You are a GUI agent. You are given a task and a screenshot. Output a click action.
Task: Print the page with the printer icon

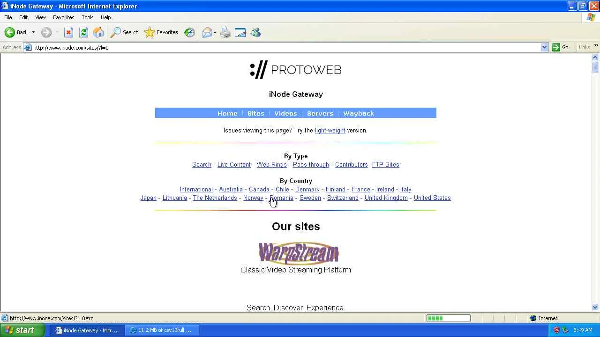click(x=225, y=32)
